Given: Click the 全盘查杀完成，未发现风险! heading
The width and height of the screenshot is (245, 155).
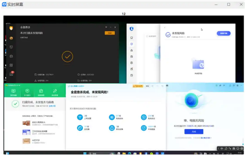Looking at the screenshot, I should 89,92.
